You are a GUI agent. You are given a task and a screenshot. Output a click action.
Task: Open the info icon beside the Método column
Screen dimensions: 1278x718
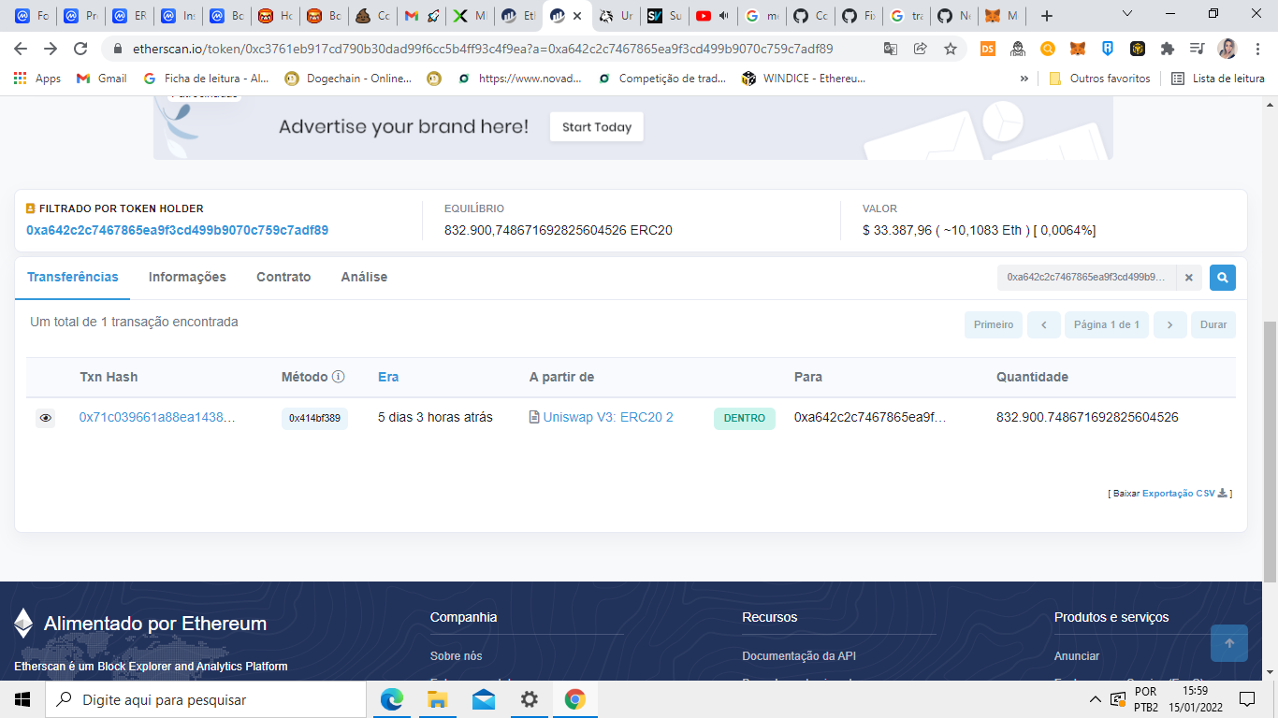point(339,377)
